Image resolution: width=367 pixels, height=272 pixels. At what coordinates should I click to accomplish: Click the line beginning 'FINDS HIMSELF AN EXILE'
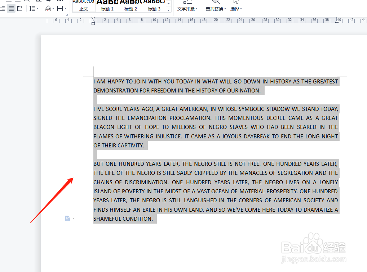tap(216, 210)
